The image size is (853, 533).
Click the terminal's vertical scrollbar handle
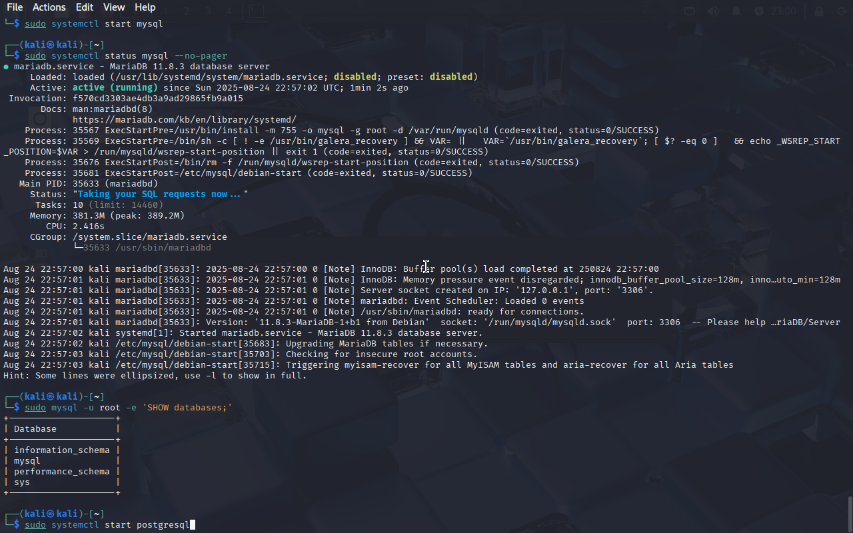click(x=850, y=513)
